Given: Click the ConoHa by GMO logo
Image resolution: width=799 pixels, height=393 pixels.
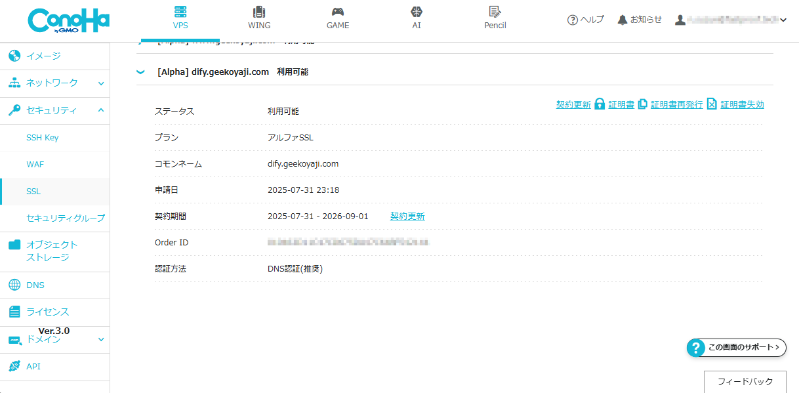Looking at the screenshot, I should click(x=68, y=21).
